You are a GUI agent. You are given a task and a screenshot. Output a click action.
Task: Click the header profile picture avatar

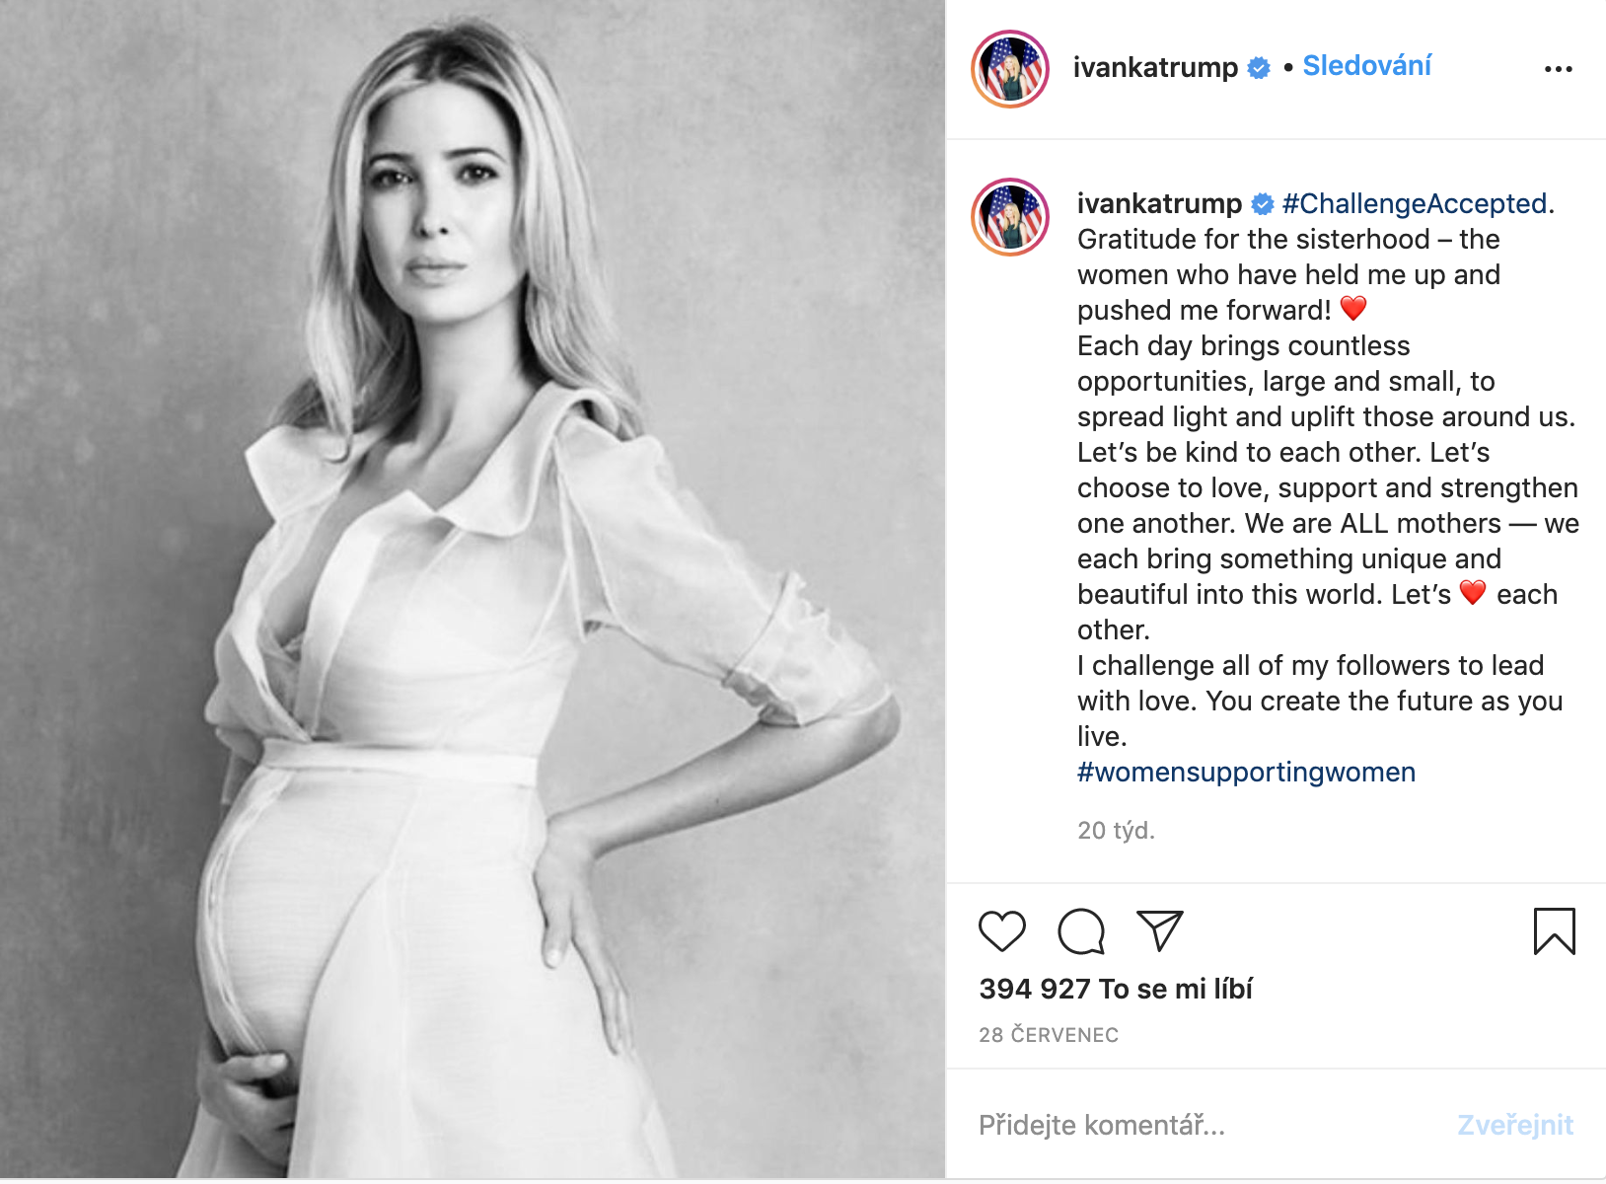(1010, 69)
